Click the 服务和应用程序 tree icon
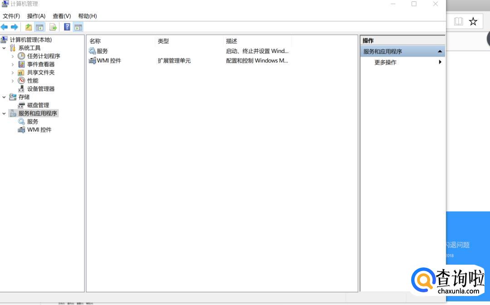 coord(13,113)
